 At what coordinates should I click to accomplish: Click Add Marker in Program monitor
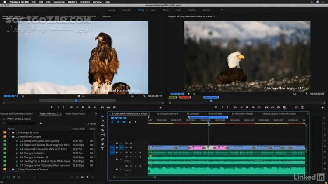216,107
